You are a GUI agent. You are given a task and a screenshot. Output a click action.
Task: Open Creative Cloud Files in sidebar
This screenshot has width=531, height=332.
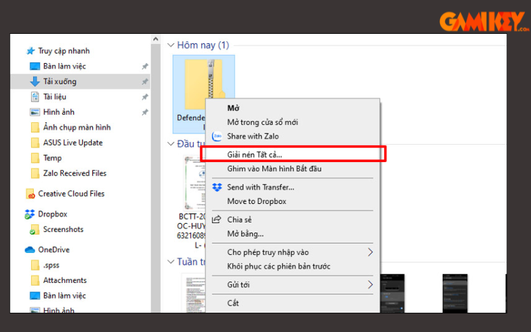point(71,194)
